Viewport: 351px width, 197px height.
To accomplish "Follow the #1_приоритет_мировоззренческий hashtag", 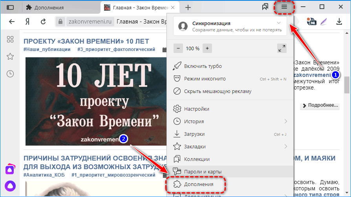I will [113, 175].
